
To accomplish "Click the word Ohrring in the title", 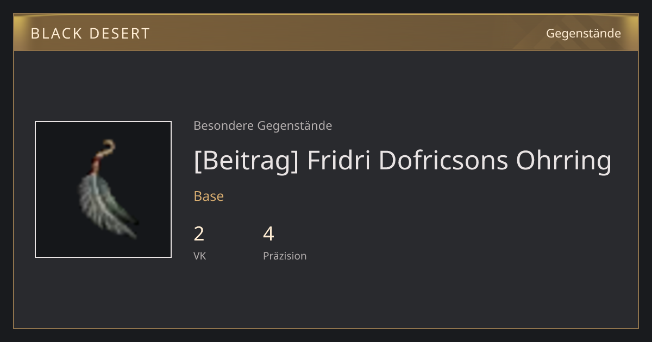I will pos(564,161).
